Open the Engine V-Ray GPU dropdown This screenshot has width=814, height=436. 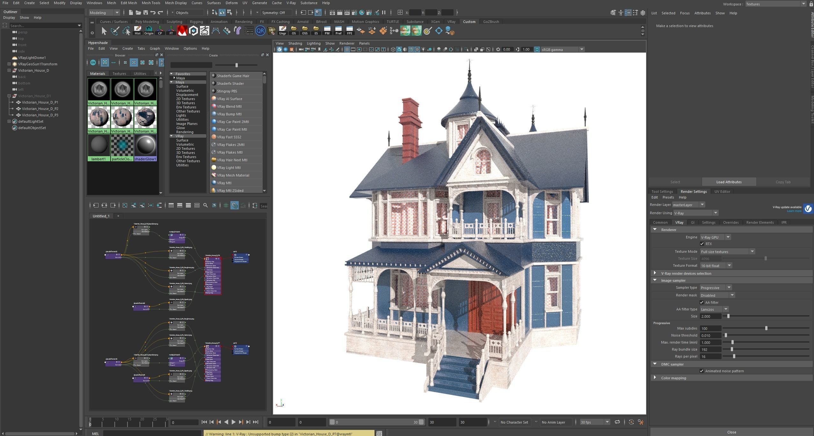coord(715,237)
